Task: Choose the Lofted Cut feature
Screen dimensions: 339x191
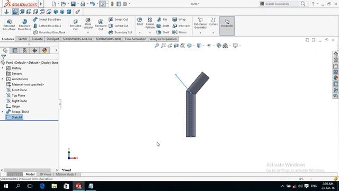Action: (x=118, y=26)
